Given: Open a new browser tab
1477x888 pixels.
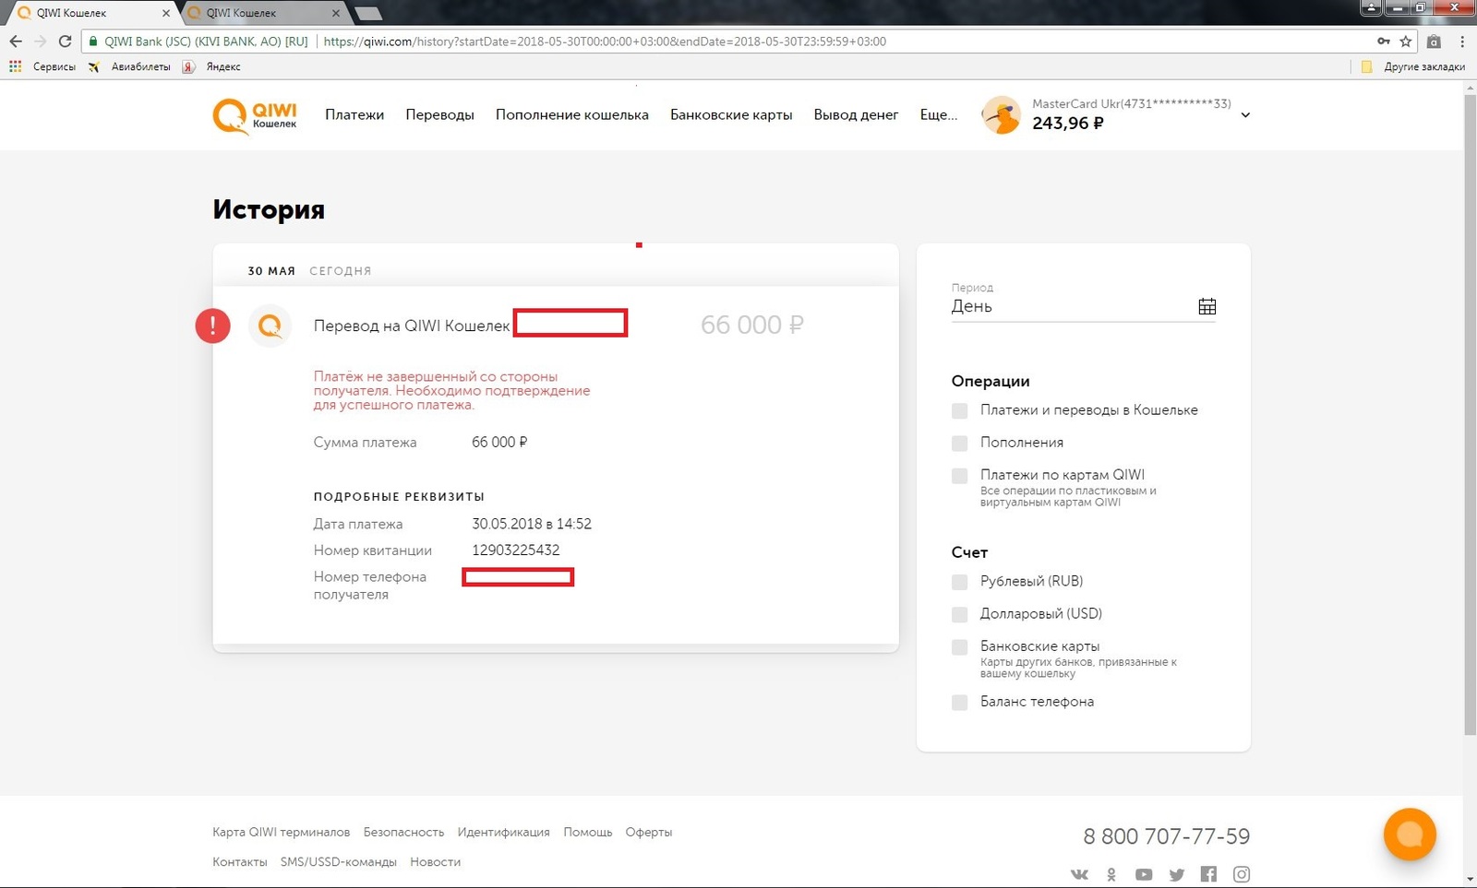Looking at the screenshot, I should [x=368, y=13].
